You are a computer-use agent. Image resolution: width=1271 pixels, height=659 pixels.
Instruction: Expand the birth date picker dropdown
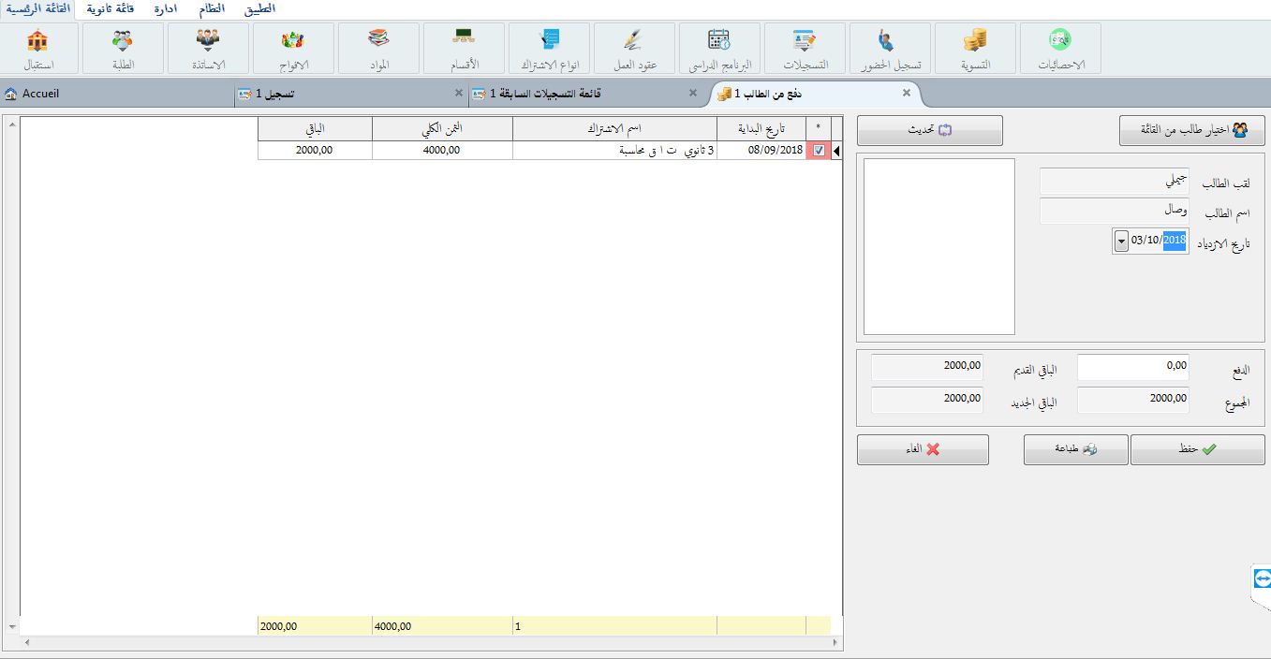coord(1121,242)
